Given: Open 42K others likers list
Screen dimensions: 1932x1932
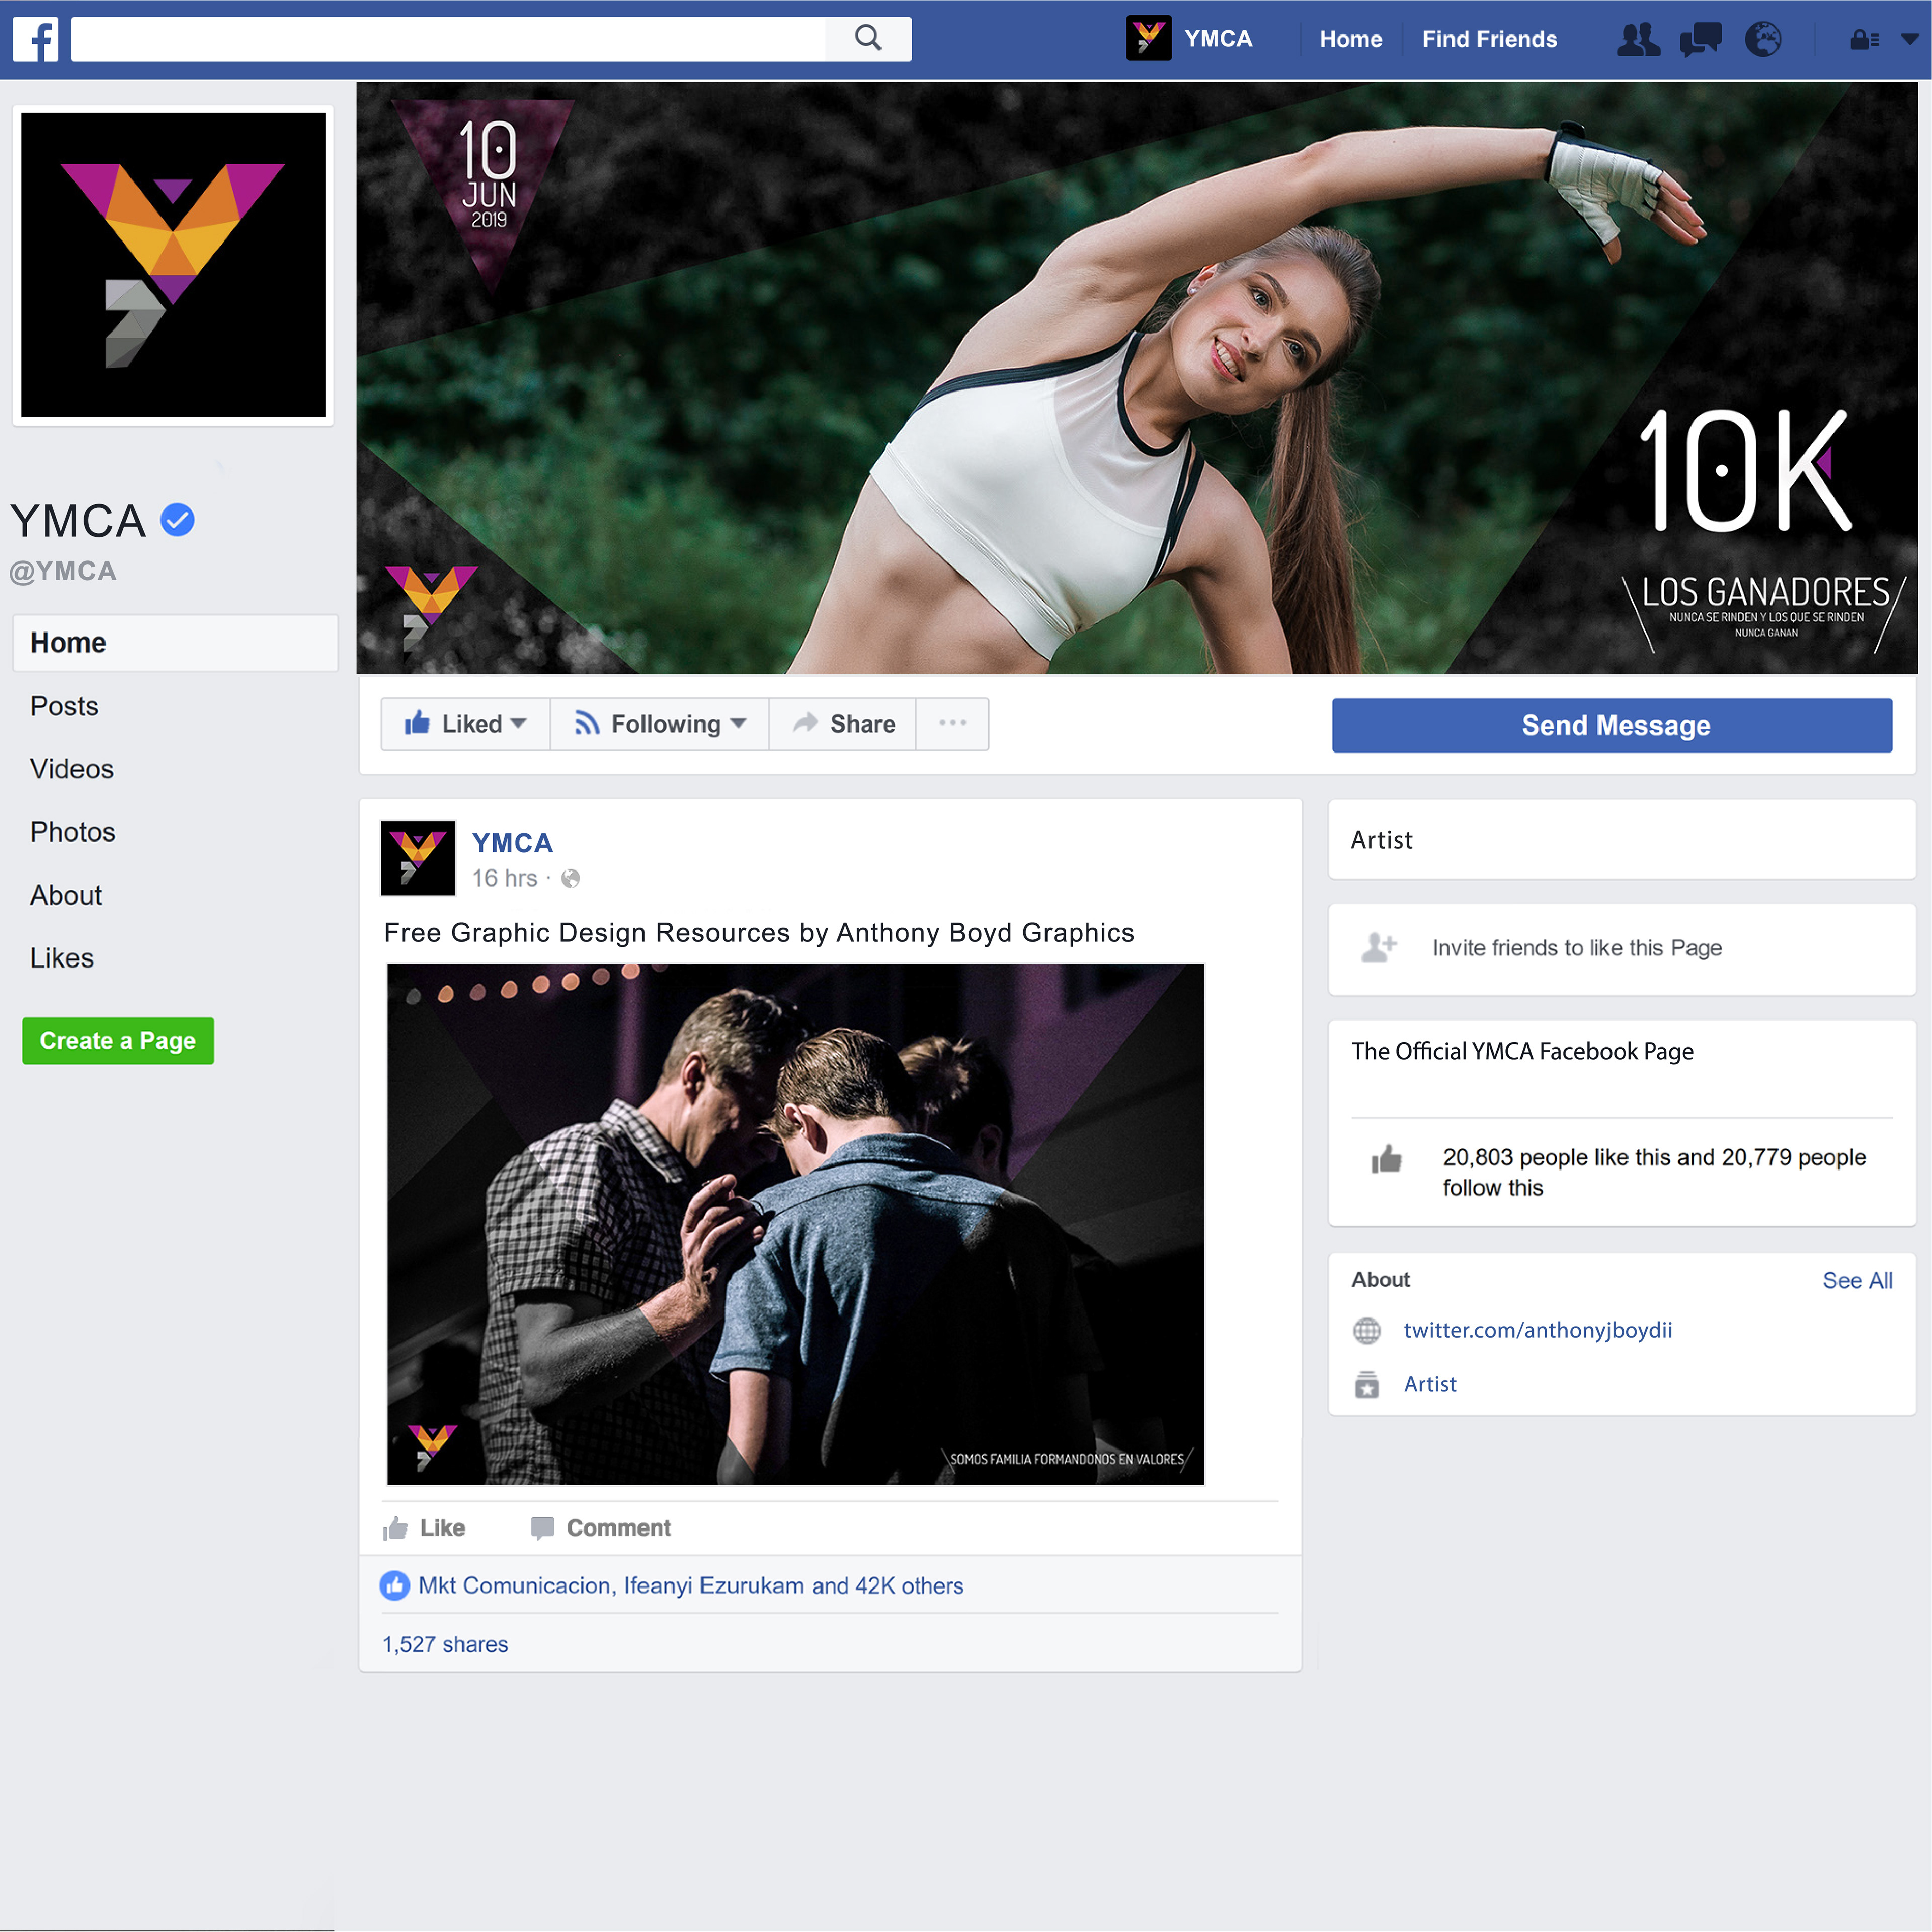Looking at the screenshot, I should pos(909,1586).
